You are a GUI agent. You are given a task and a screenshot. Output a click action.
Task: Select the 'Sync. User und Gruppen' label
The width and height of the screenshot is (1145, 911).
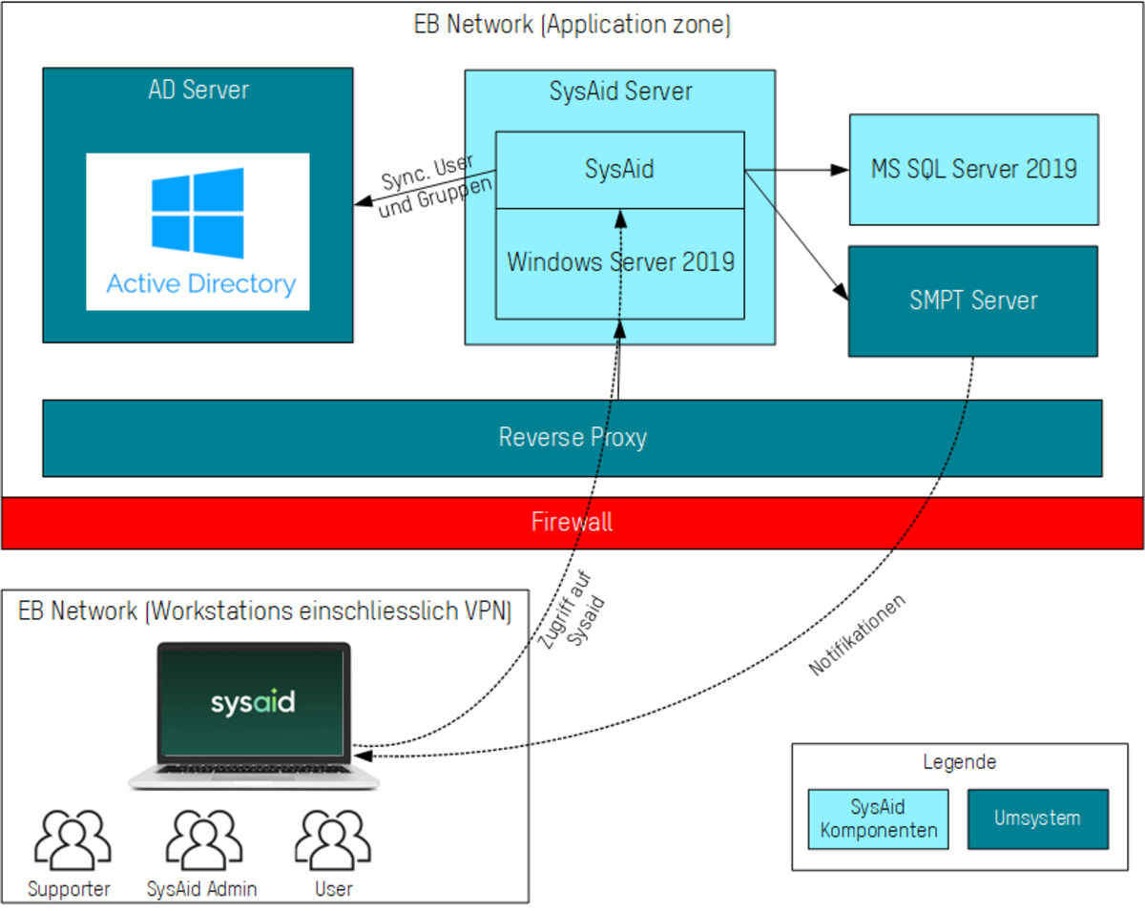click(433, 187)
